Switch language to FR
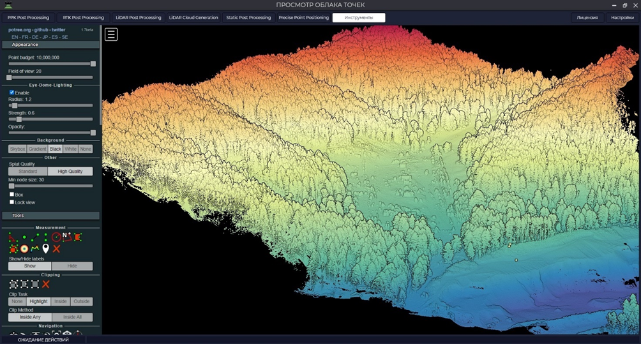This screenshot has width=641, height=344. click(x=26, y=37)
